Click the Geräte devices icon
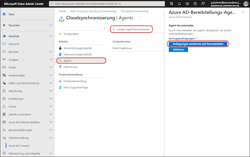Image resolution: width=250 pixels, height=157 pixels. 4,67
